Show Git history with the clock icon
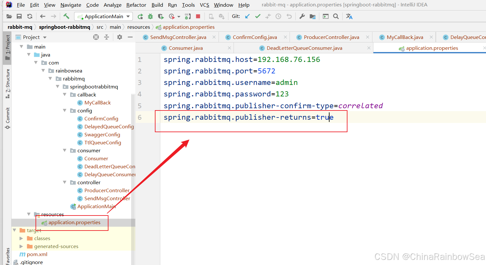 click(278, 16)
